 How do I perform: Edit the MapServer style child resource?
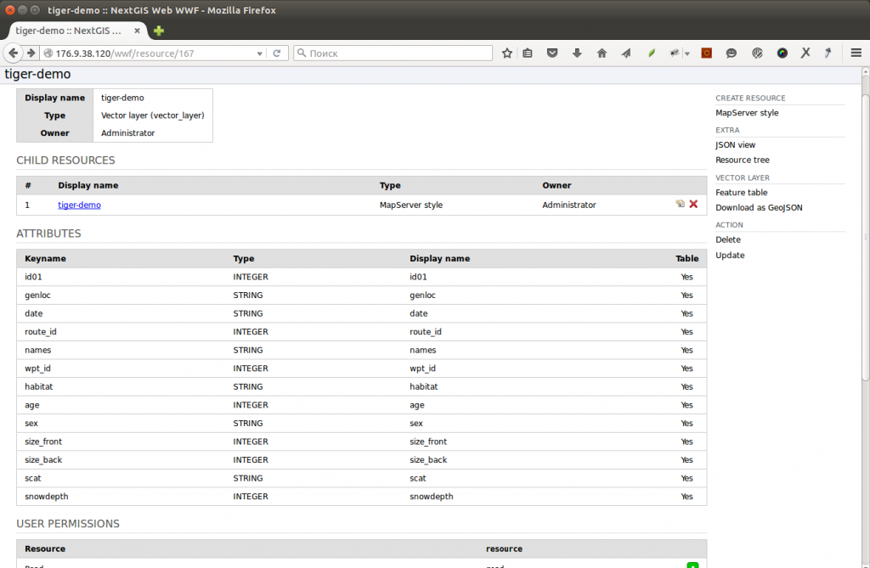coord(680,204)
